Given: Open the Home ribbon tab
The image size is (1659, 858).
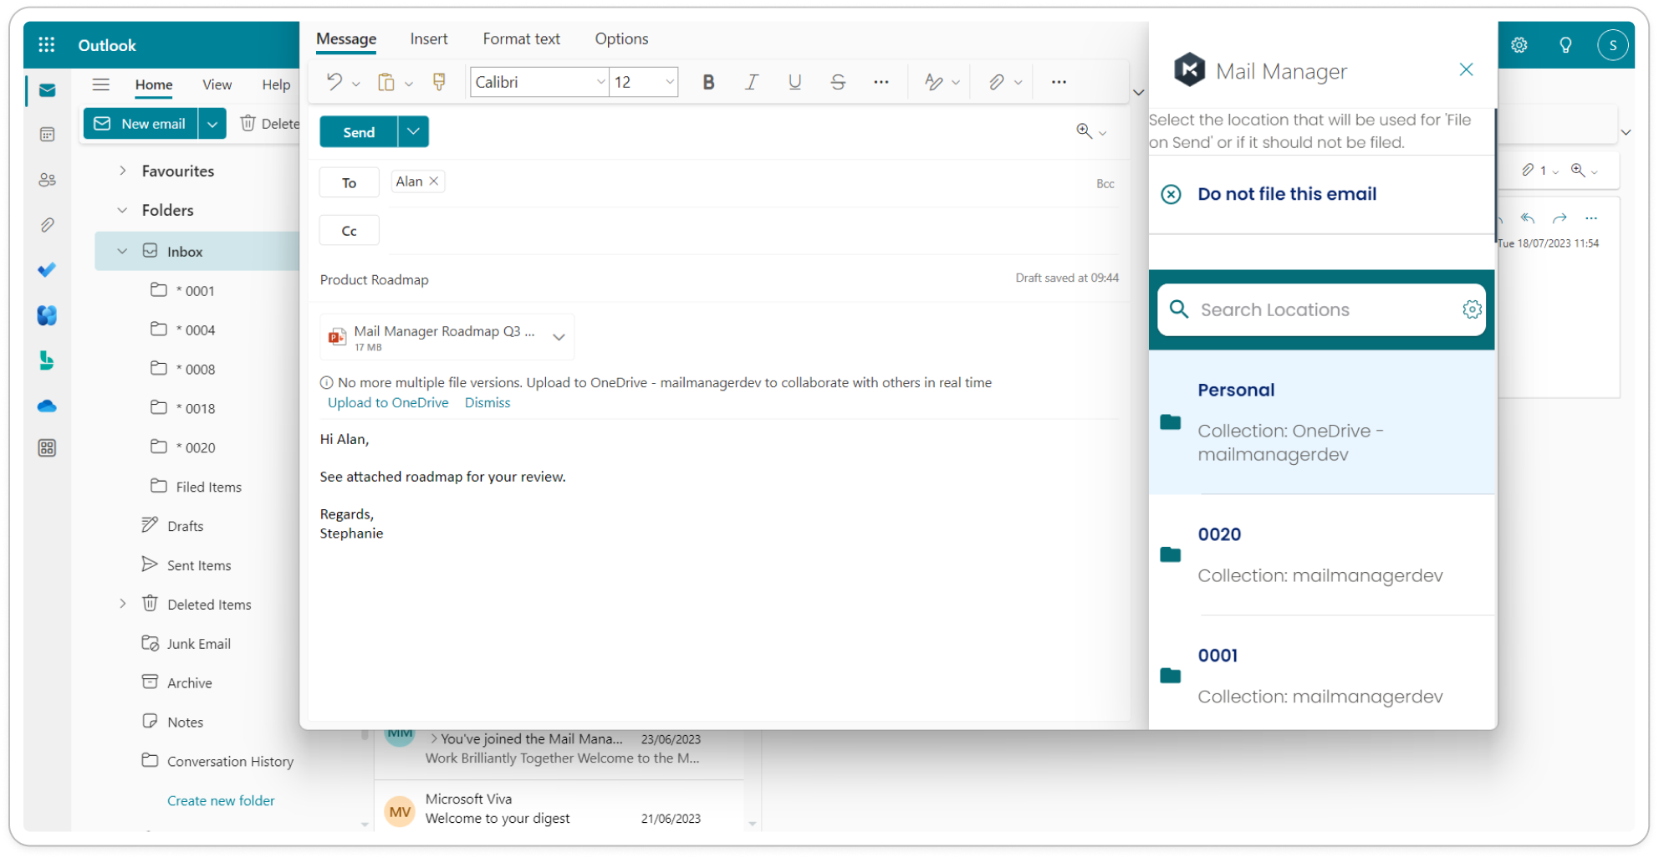Looking at the screenshot, I should [x=154, y=84].
